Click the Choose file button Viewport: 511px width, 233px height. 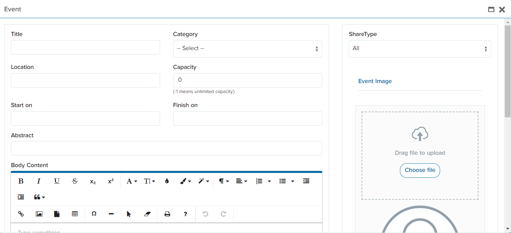(419, 170)
